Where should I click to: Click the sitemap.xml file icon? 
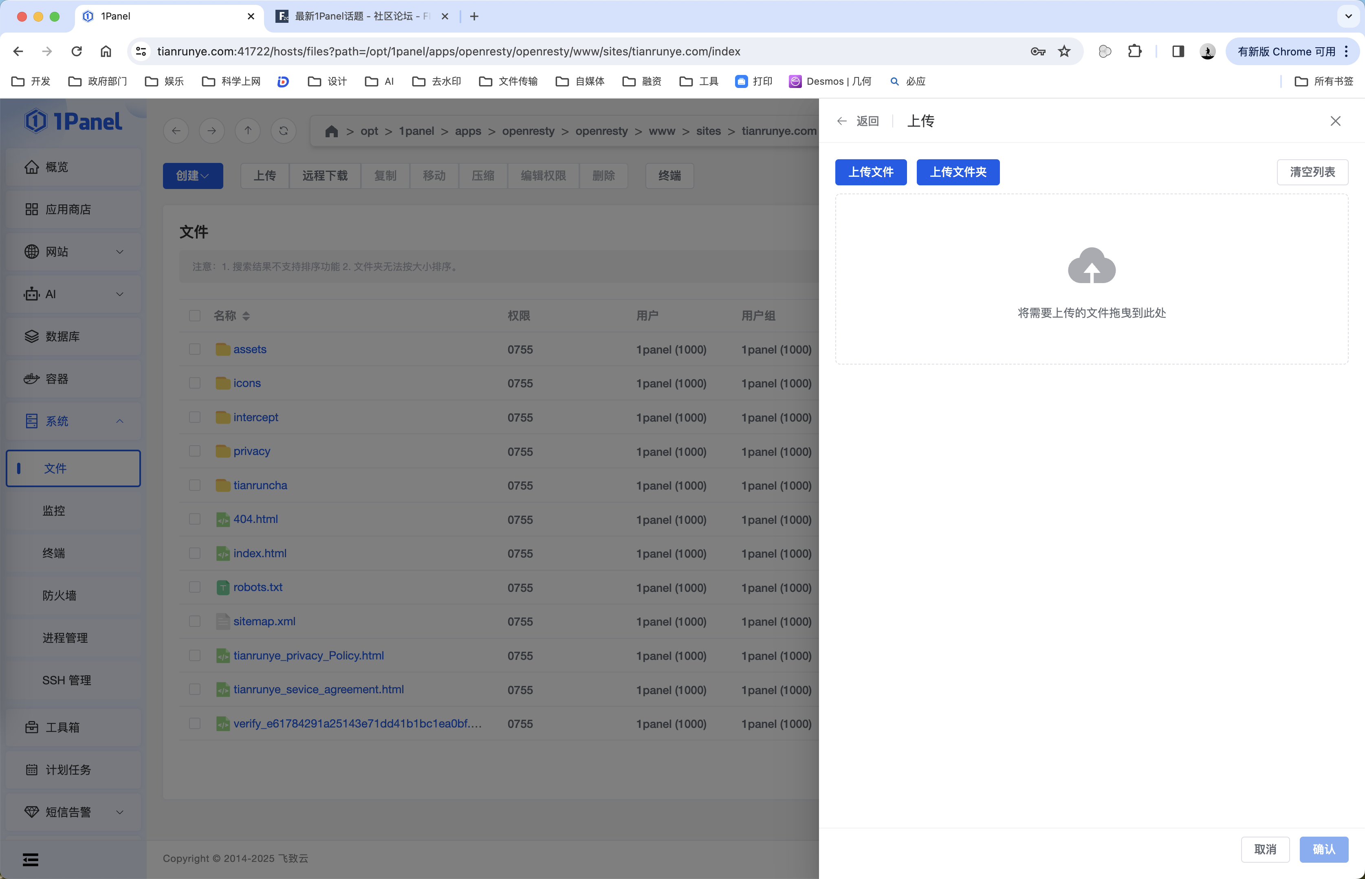(222, 621)
